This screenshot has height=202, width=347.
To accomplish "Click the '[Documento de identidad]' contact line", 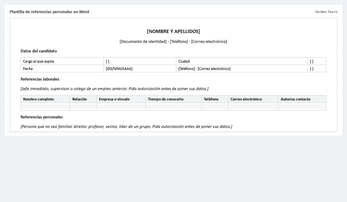I will (x=173, y=41).
